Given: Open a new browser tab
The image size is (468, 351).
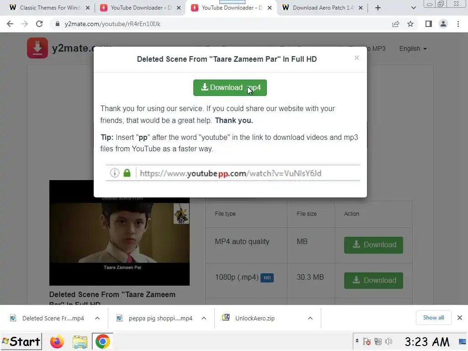Looking at the screenshot, I should (x=378, y=8).
